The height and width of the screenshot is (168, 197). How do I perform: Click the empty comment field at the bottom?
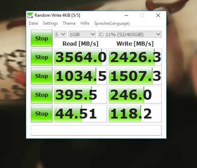pos(96,130)
